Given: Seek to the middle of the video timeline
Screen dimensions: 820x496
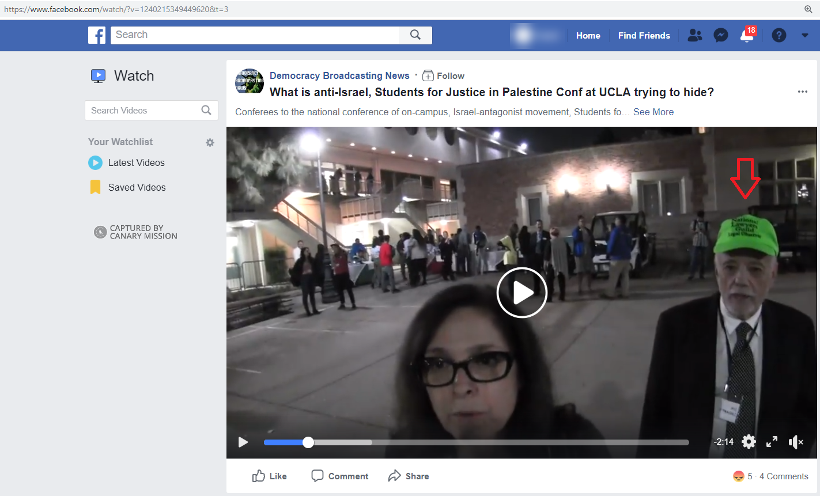Looking at the screenshot, I should tap(477, 442).
